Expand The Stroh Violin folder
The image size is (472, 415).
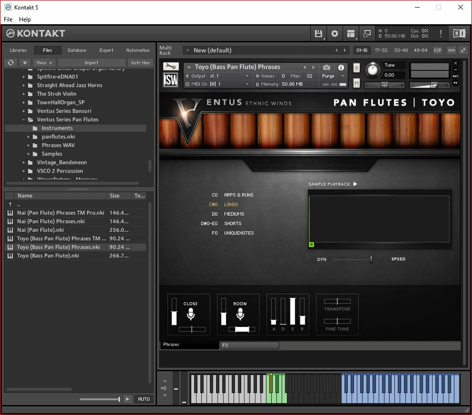[x=24, y=94]
